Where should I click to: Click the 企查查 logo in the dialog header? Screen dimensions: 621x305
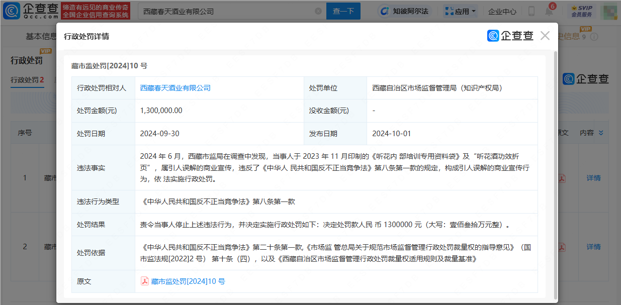click(x=510, y=36)
